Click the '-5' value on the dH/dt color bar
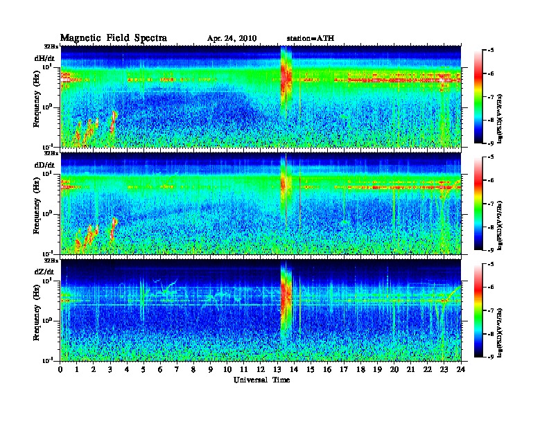 [491, 51]
